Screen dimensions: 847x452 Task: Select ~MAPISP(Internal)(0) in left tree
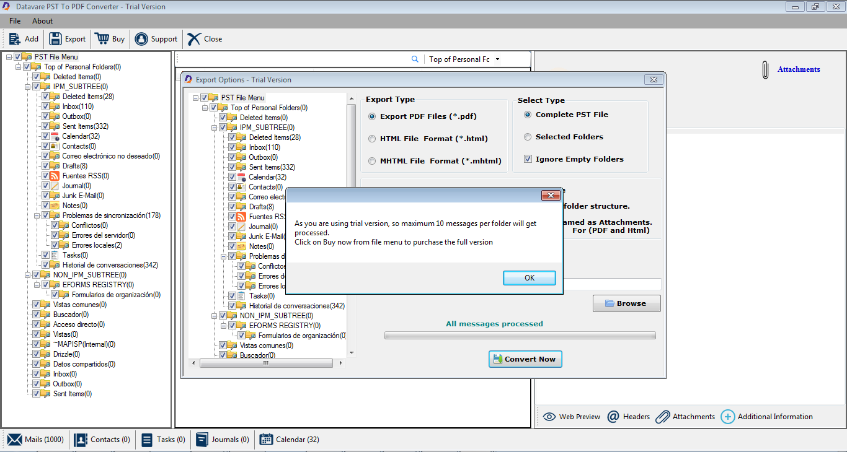(x=84, y=344)
